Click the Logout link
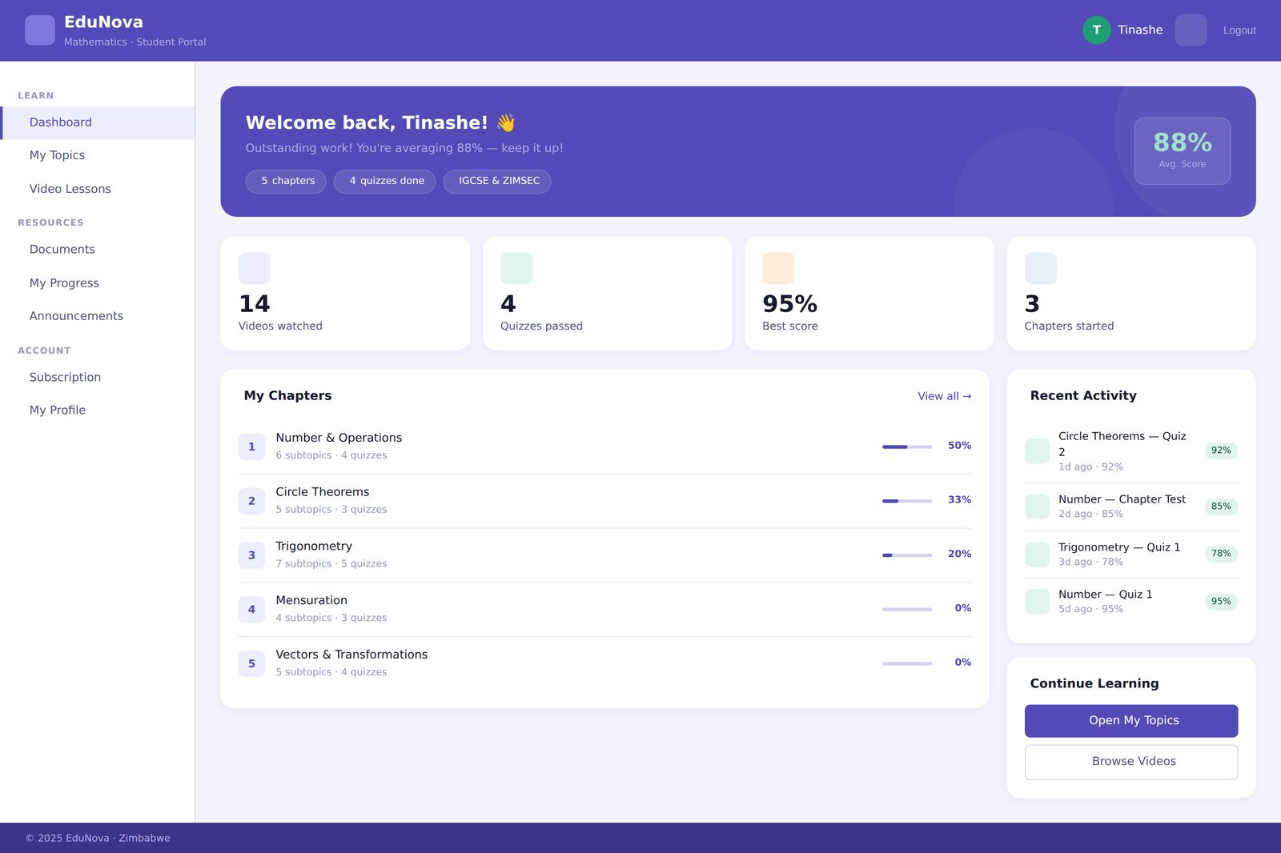This screenshot has height=853, width=1281. (1239, 30)
